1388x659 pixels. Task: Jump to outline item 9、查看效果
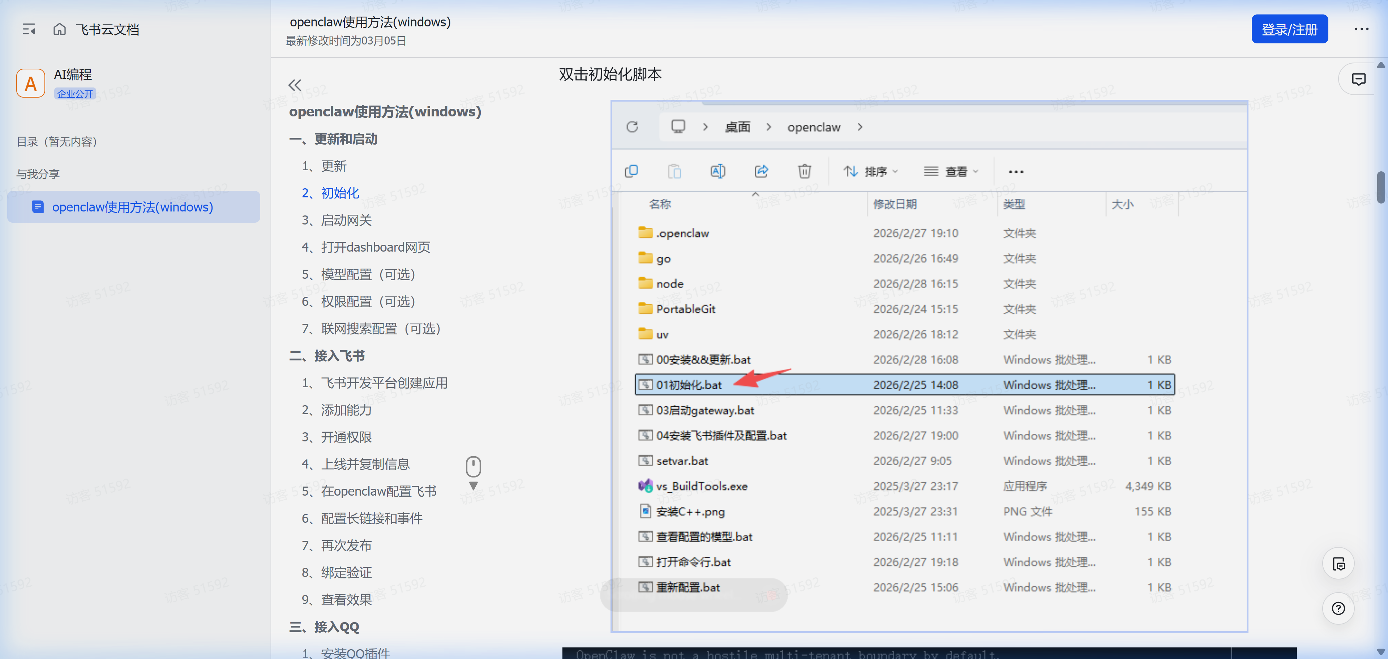coord(337,600)
